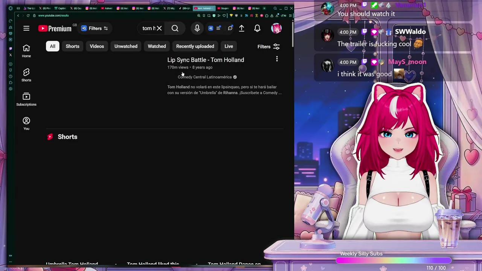Click the 'The trailer is fucking cool' message
Screen dimensions: 482x271
click(x=374, y=44)
